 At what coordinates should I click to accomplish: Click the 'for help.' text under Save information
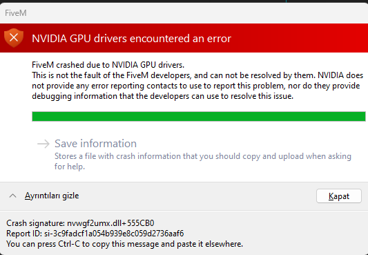tap(70, 167)
